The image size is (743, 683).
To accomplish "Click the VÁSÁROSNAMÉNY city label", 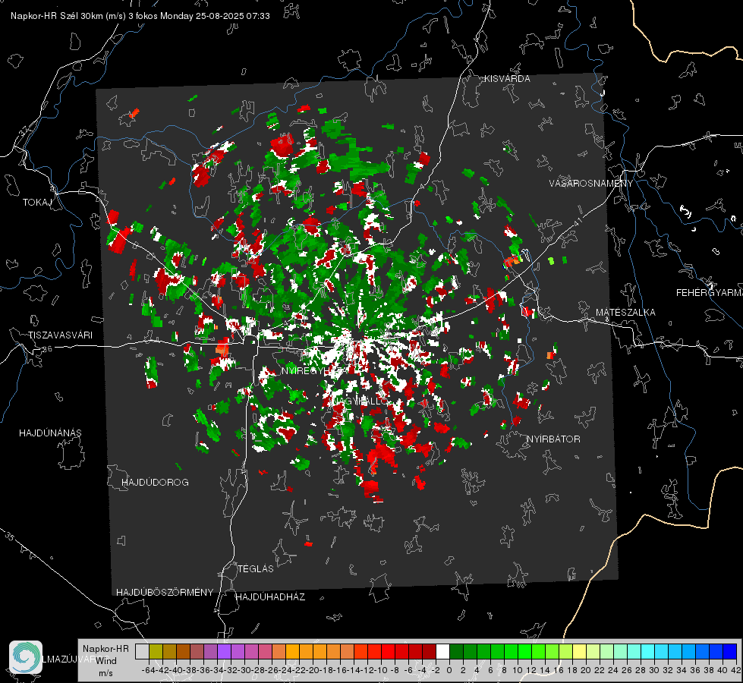I will [x=591, y=184].
